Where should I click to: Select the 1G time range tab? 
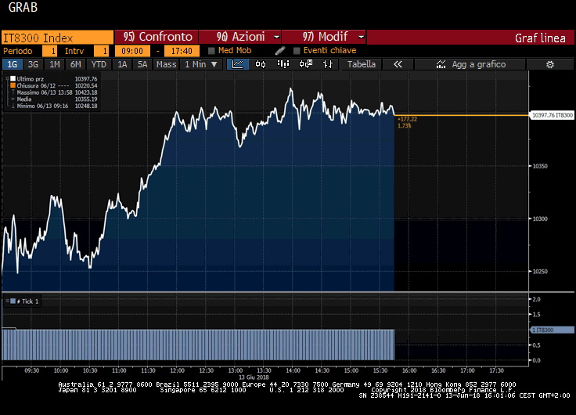[x=12, y=64]
